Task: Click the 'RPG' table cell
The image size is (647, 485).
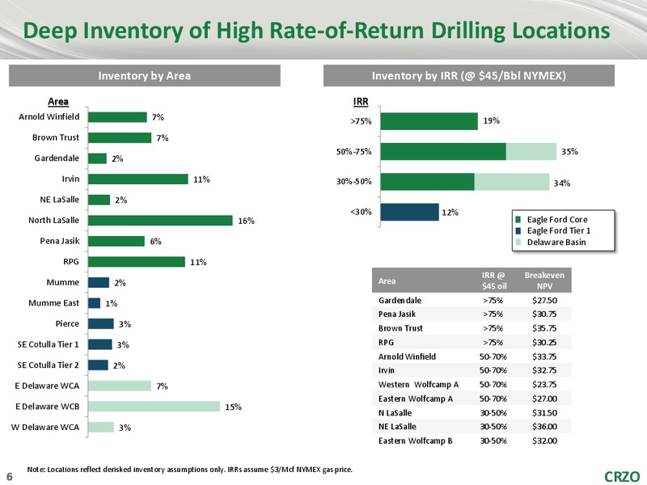Action: tap(387, 342)
